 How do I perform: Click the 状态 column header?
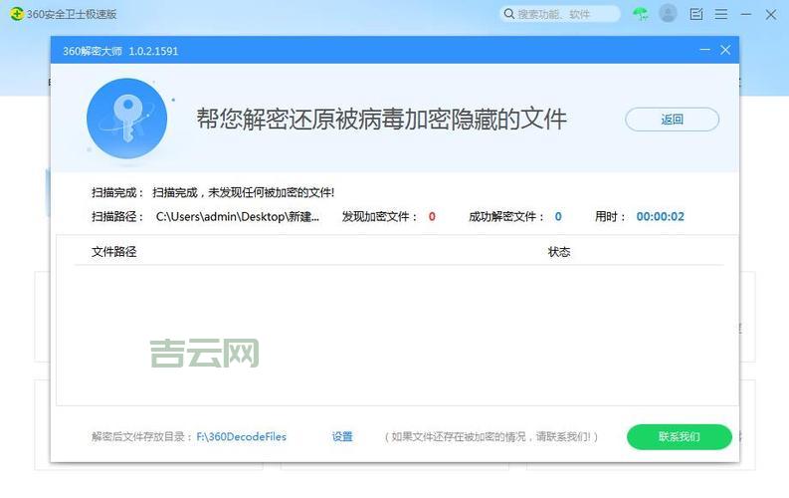(x=559, y=252)
